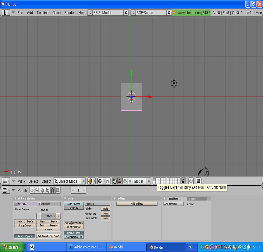Viewport: 263px width, 252px height.
Task: Open the Render menu
Action: 70,13
